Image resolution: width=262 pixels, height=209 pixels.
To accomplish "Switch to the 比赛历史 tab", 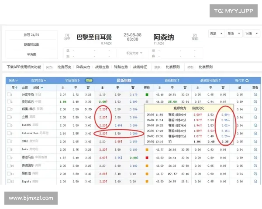I will (x=64, y=67).
